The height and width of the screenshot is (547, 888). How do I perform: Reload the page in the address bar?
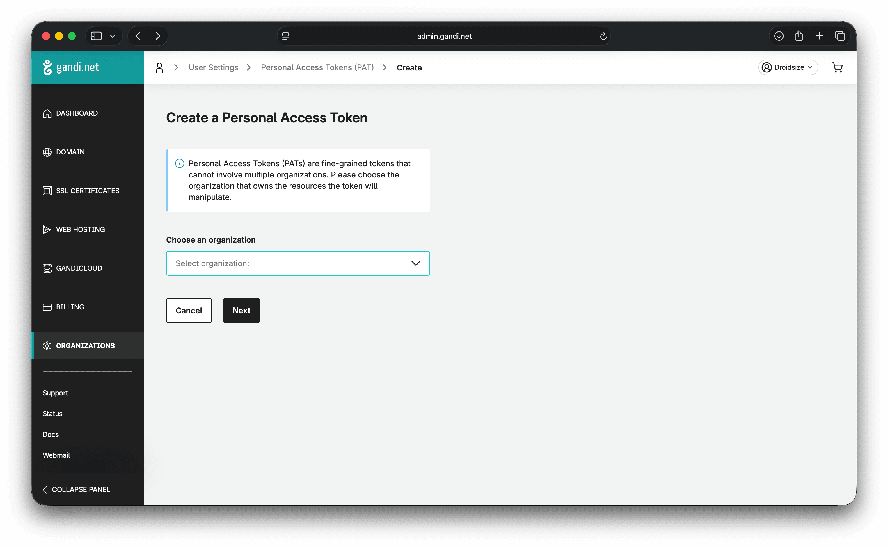[x=603, y=36]
